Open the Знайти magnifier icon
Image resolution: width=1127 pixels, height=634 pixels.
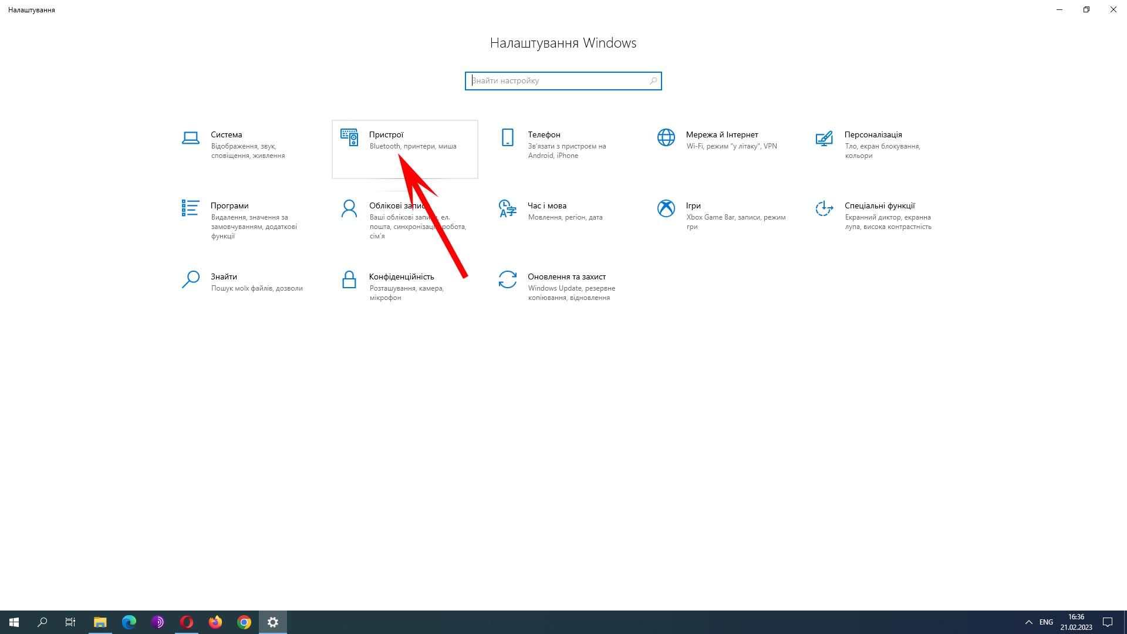[x=190, y=279]
